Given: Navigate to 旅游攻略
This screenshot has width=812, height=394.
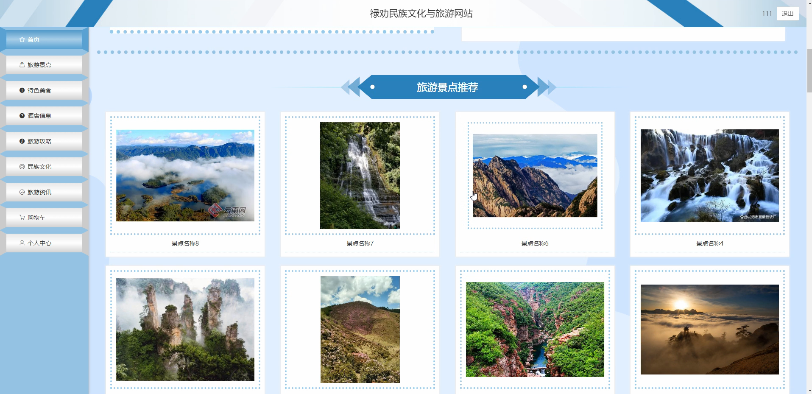Looking at the screenshot, I should click(x=44, y=141).
